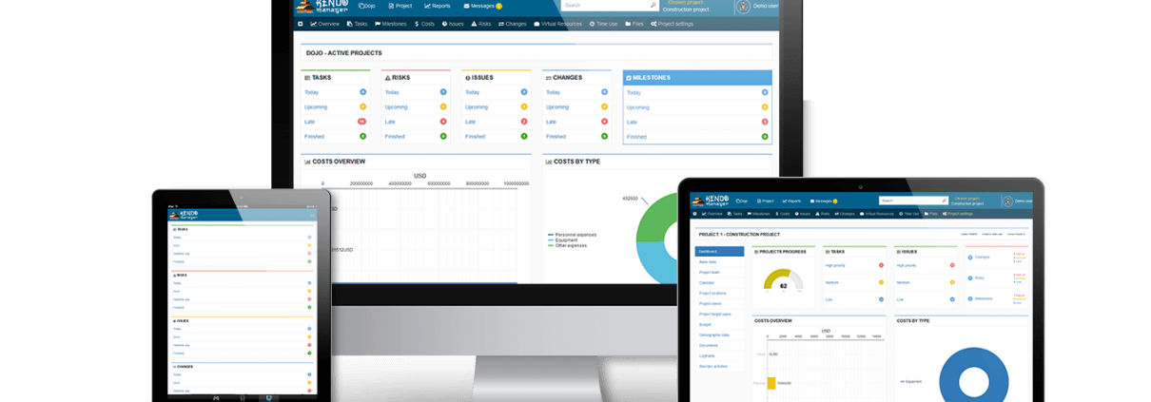The image size is (1151, 402).
Task: Click Today in the monitor's Milestones card
Action: [634, 93]
